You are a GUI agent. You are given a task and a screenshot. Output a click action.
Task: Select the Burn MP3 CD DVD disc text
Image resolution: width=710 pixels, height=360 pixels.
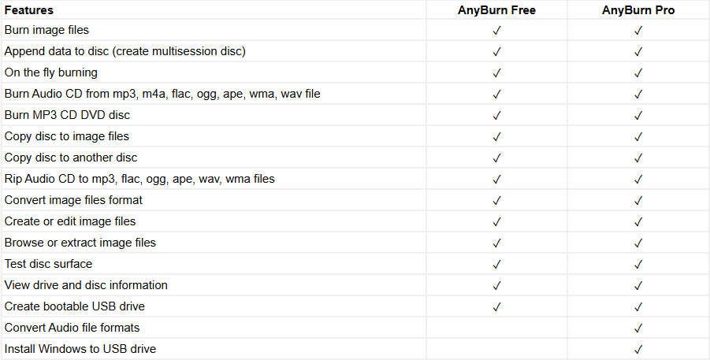[x=67, y=115]
